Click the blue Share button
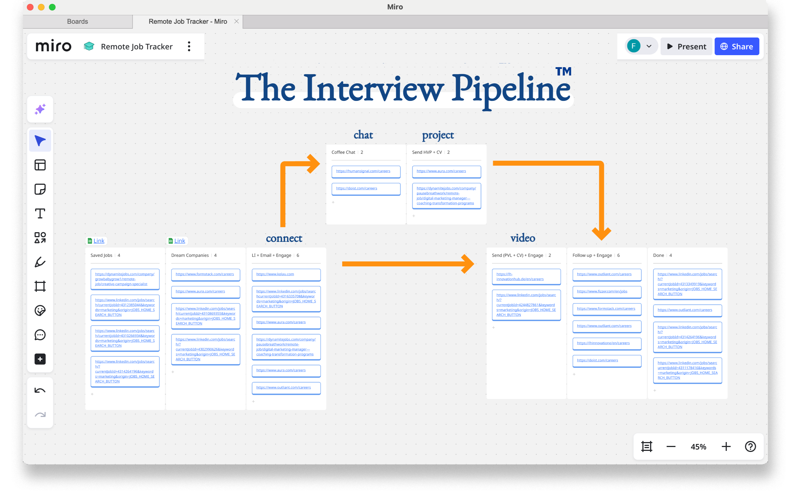Viewport: 794px width, 495px height. pos(736,47)
